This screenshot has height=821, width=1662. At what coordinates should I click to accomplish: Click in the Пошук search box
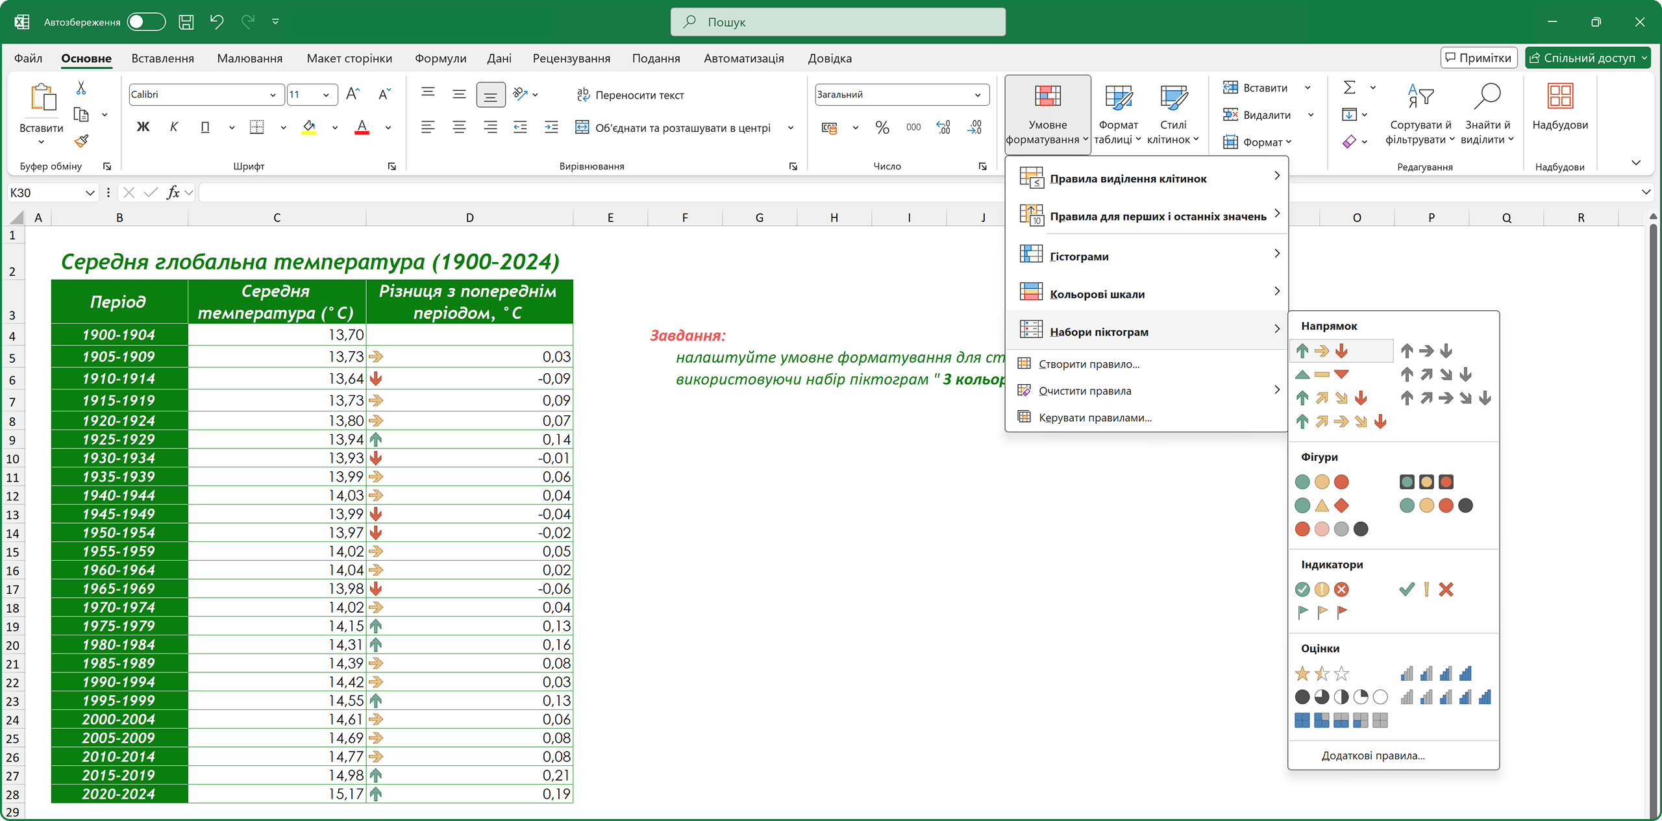coord(837,22)
